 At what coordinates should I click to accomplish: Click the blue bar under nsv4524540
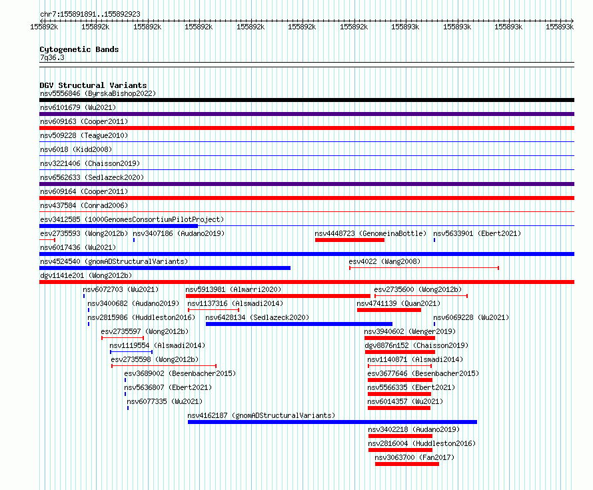(165, 268)
